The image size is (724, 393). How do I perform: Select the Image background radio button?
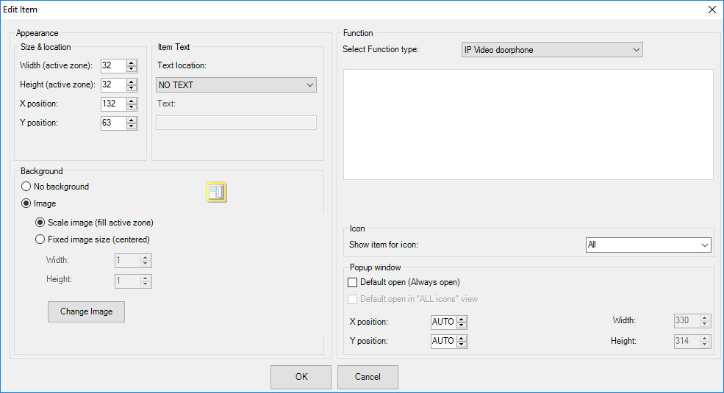tap(26, 203)
